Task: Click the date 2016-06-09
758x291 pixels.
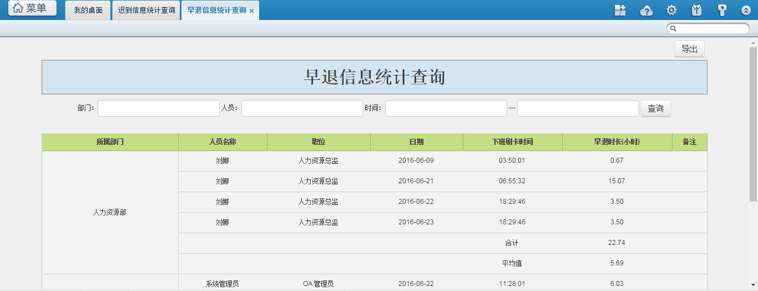Action: 416,160
